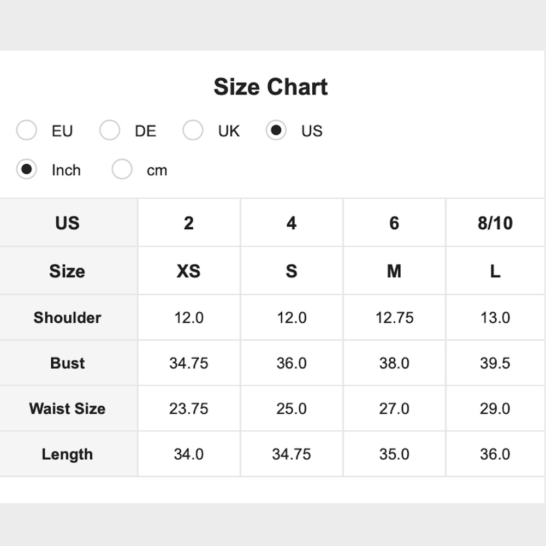Select the L size cell

(x=495, y=271)
